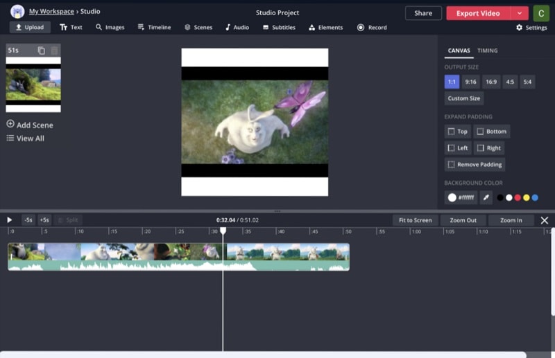Switch to the TIMING tab

(488, 51)
